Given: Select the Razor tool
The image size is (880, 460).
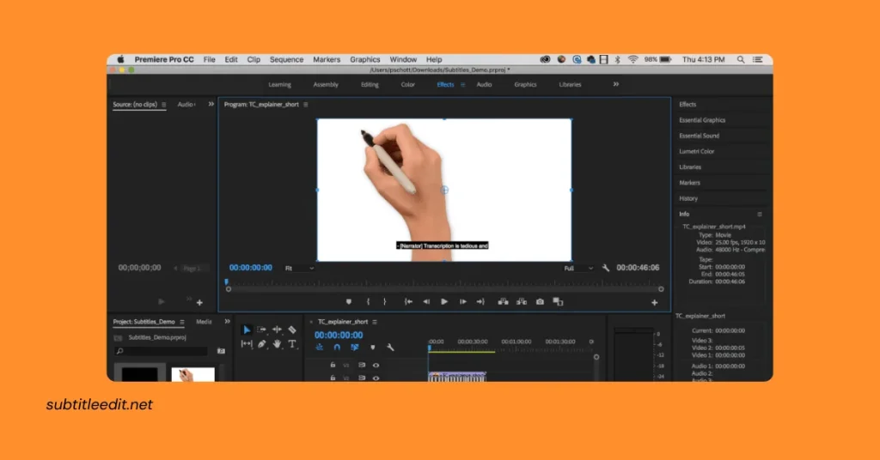Looking at the screenshot, I should (x=292, y=330).
